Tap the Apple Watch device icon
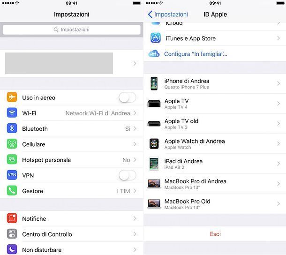This screenshot has height=255, width=286. pos(154,144)
